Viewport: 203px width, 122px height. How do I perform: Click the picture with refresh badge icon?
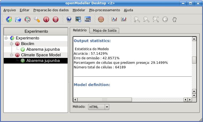click(x=78, y=19)
